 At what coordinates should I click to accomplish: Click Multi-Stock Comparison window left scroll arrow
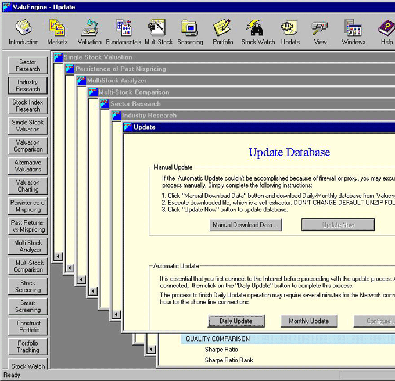pos(93,291)
